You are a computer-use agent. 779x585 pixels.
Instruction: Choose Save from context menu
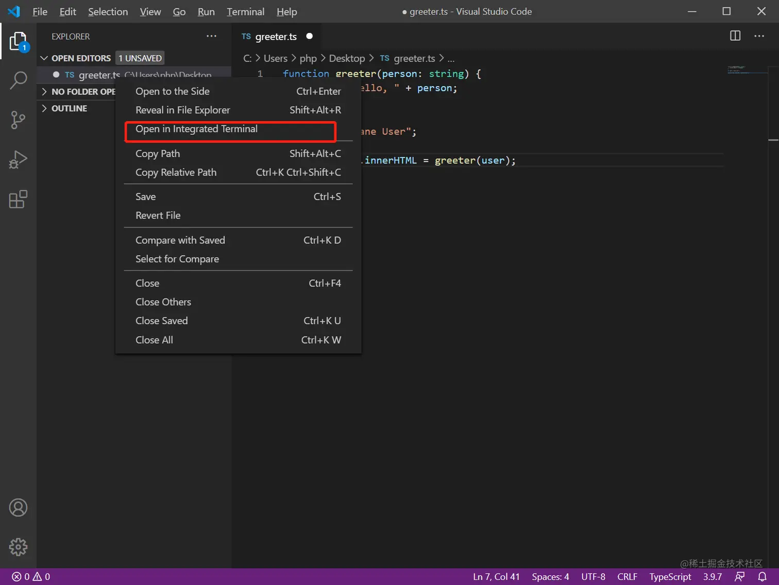(238, 196)
